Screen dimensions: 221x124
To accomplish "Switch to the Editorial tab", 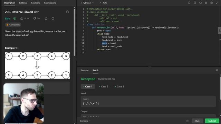I will (23, 3).
